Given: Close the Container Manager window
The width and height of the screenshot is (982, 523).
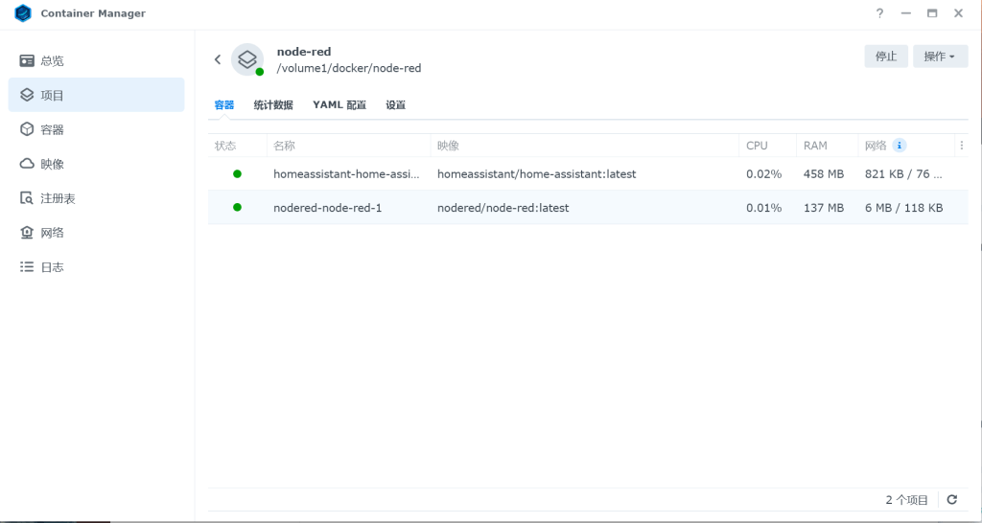Looking at the screenshot, I should tap(959, 13).
